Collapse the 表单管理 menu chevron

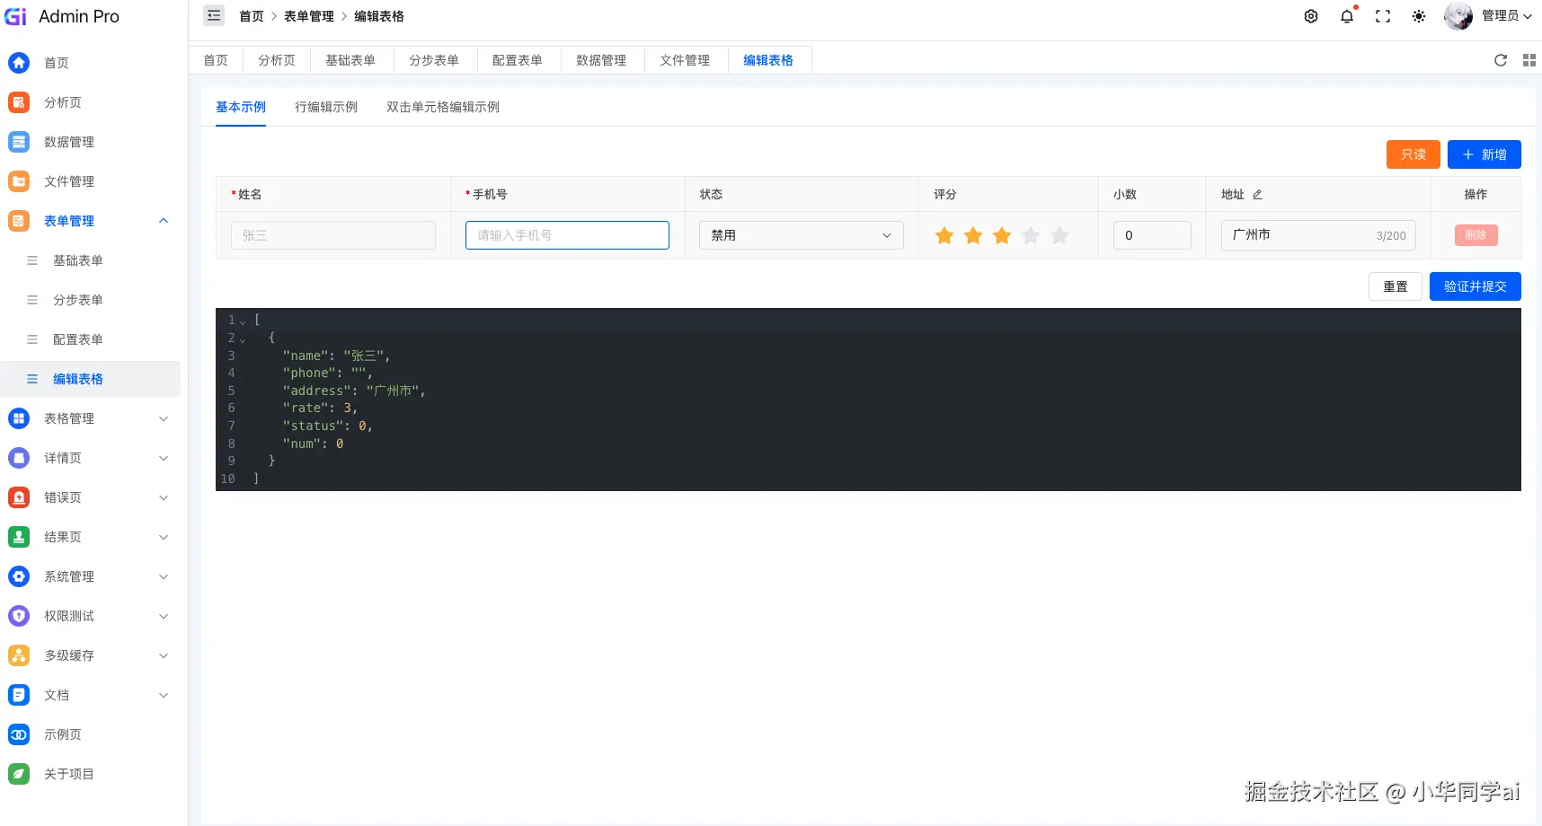[x=164, y=221]
